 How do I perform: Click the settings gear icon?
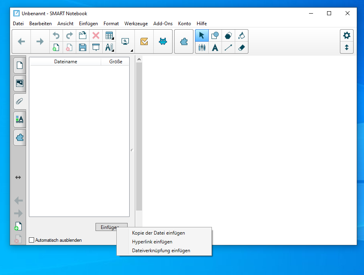click(346, 35)
